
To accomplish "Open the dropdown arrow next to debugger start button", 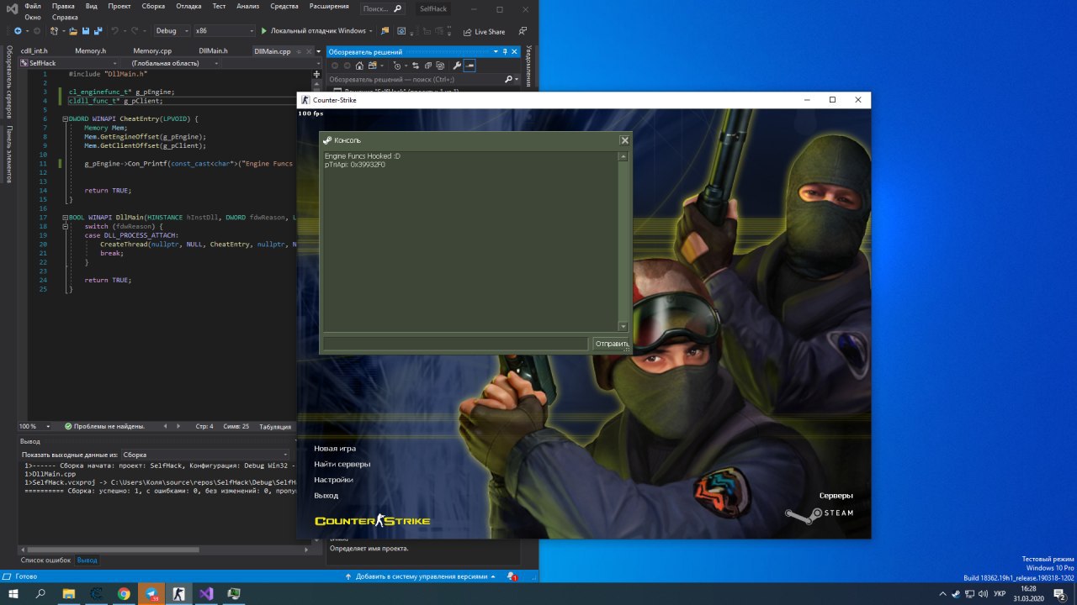I will click(372, 31).
